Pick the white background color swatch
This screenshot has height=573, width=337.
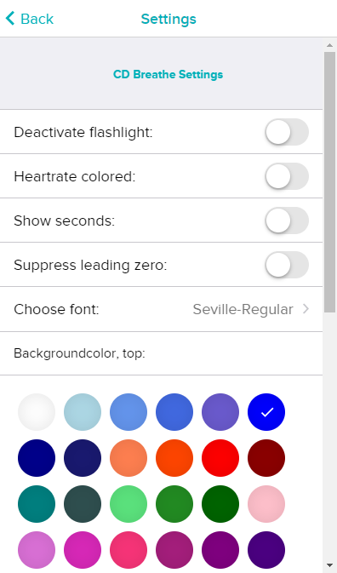(37, 412)
